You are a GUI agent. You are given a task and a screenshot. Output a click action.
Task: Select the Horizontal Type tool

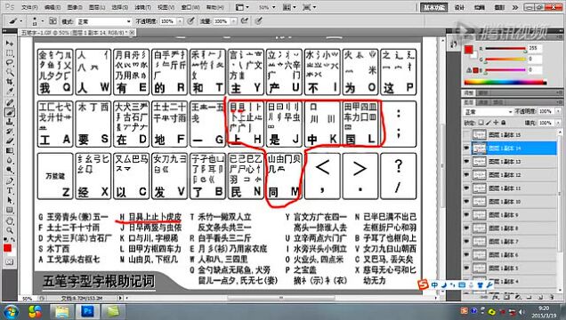(x=10, y=190)
